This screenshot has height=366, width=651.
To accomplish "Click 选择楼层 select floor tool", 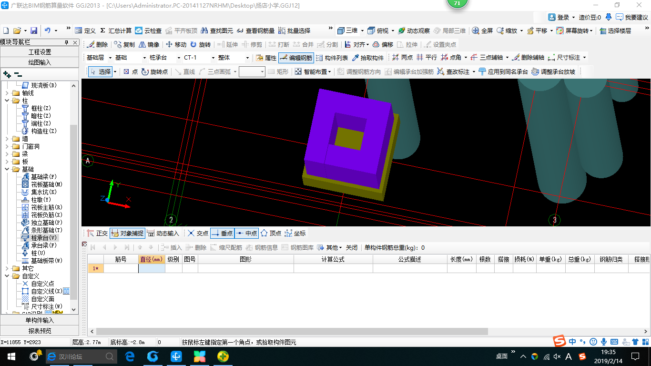I will tap(615, 30).
